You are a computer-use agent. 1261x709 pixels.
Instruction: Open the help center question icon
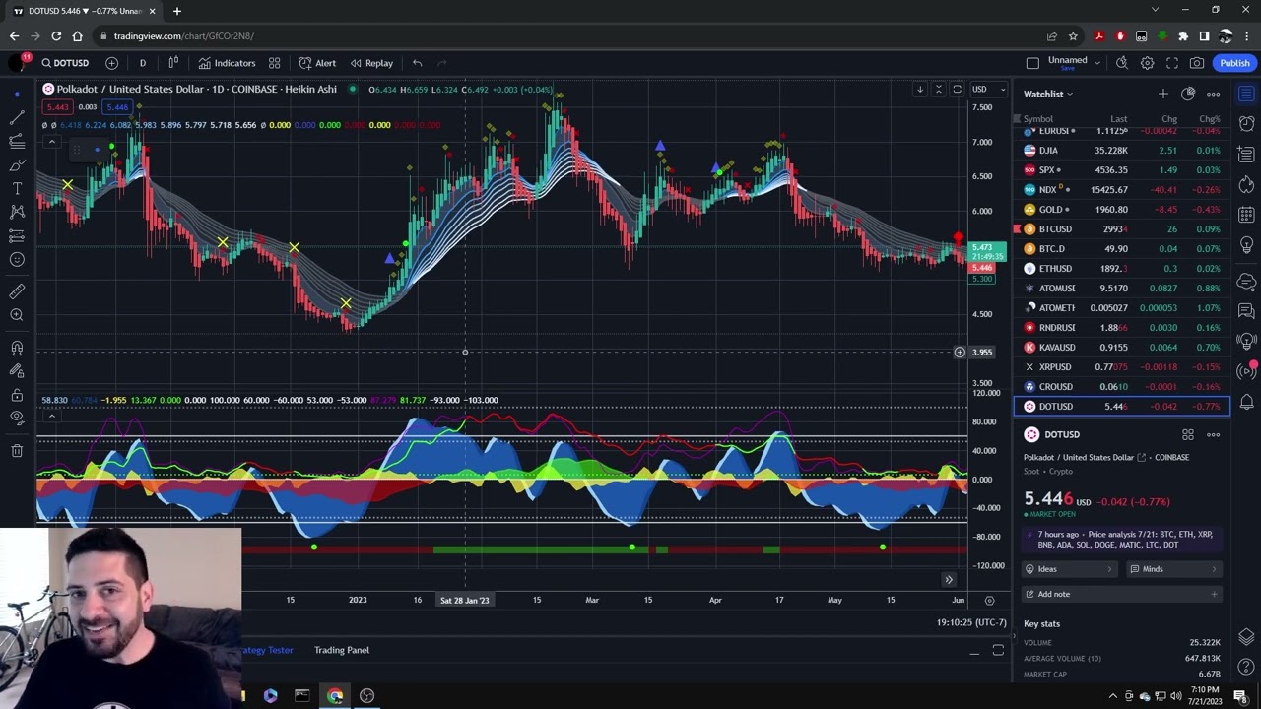1246,668
